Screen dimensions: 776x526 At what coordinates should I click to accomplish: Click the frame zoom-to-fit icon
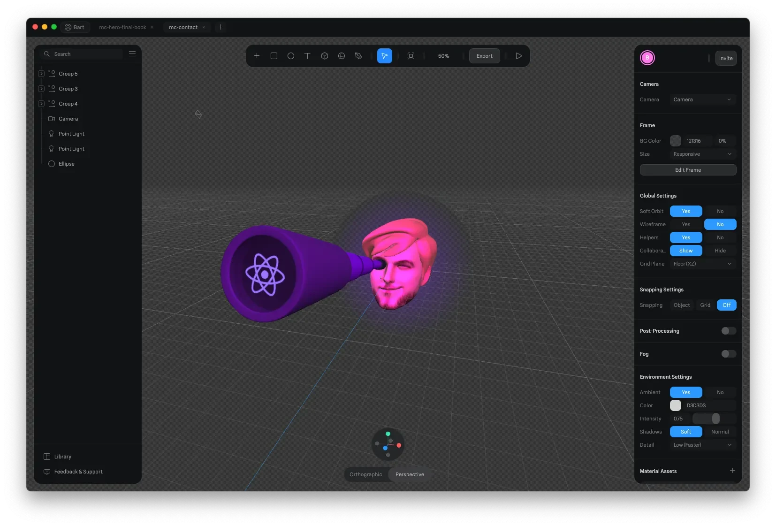[x=411, y=56]
